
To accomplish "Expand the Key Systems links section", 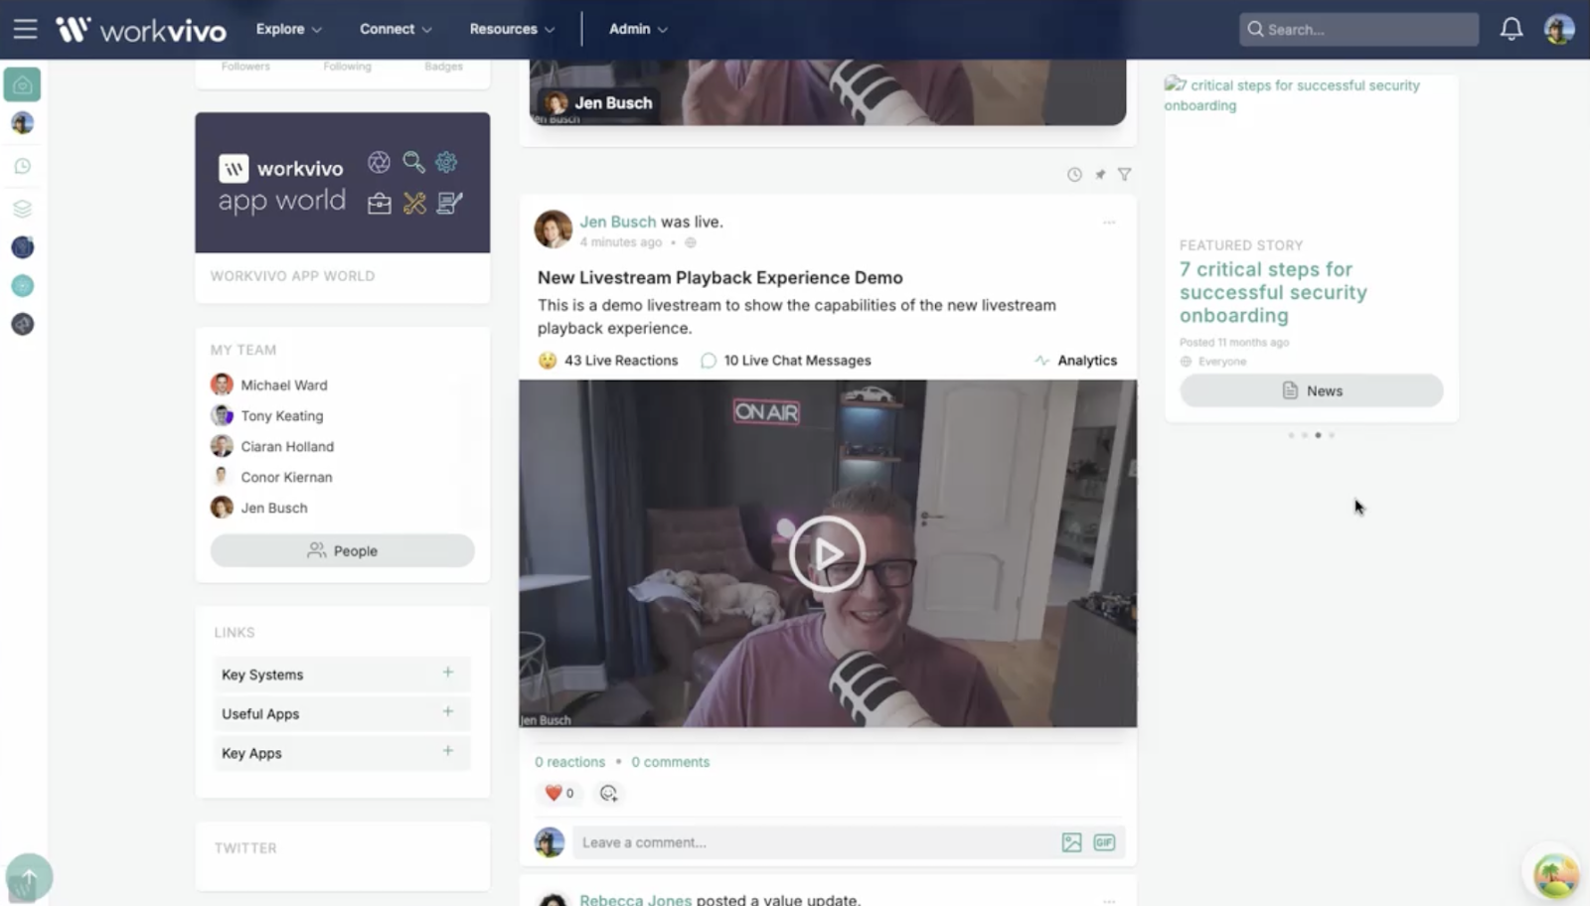I will click(447, 674).
